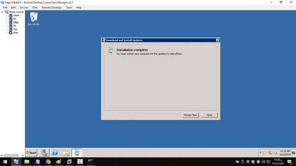This screenshot has height=166, width=296.
Task: Click the red muted-speaker remote tray icon
Action: (x=276, y=153)
